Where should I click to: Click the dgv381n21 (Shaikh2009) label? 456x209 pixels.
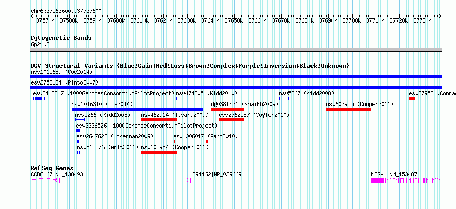point(244,104)
